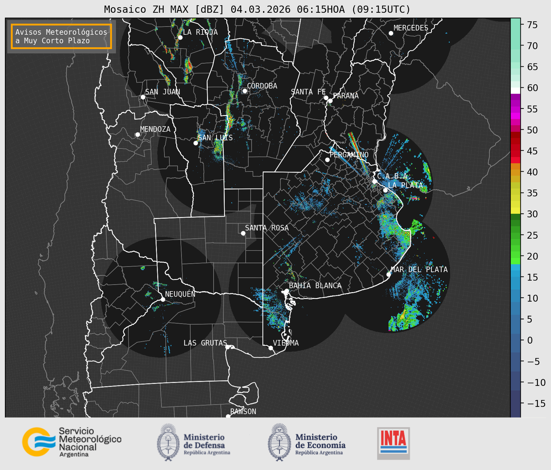Select the RAWSON city label
Screen dimensions: 551x470
(x=243, y=411)
